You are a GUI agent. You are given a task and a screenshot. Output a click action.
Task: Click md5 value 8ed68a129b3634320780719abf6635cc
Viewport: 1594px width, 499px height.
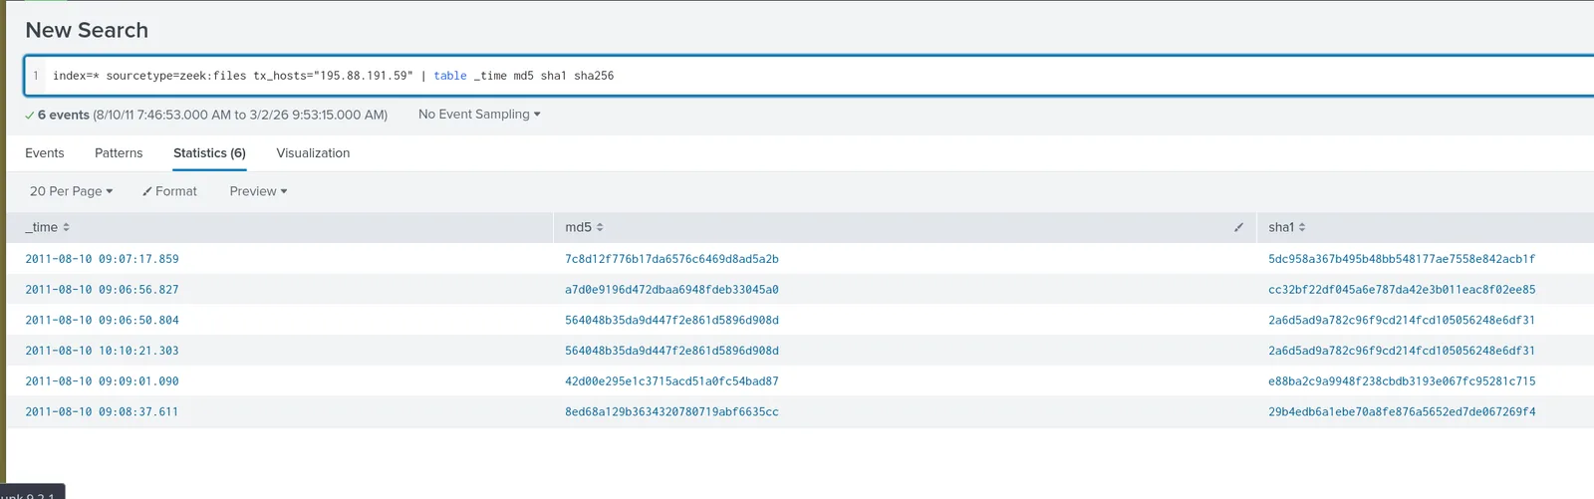671,412
